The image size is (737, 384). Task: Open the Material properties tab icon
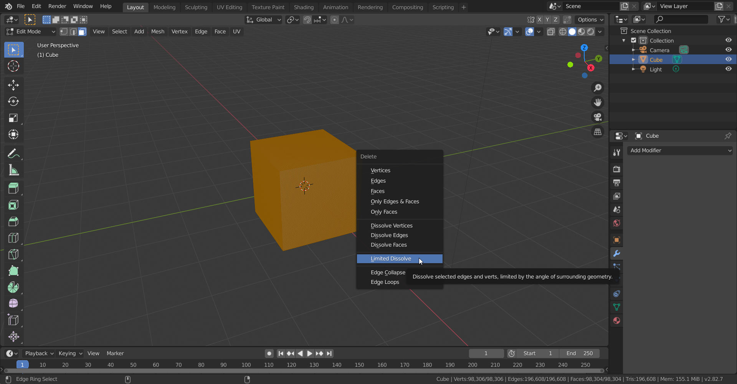616,321
